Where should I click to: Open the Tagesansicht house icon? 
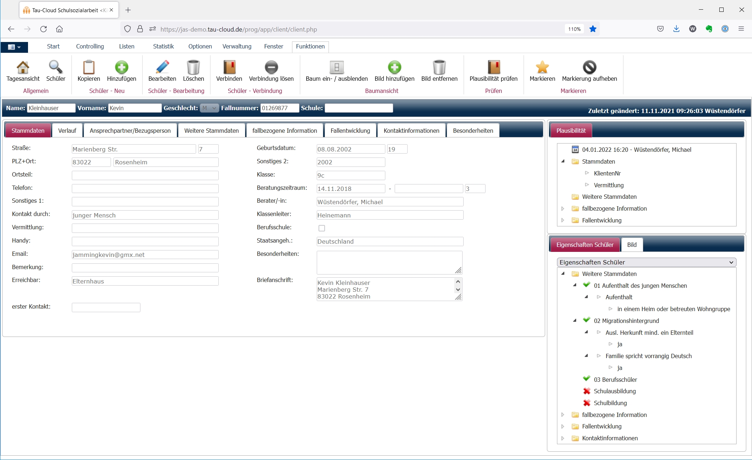click(23, 67)
